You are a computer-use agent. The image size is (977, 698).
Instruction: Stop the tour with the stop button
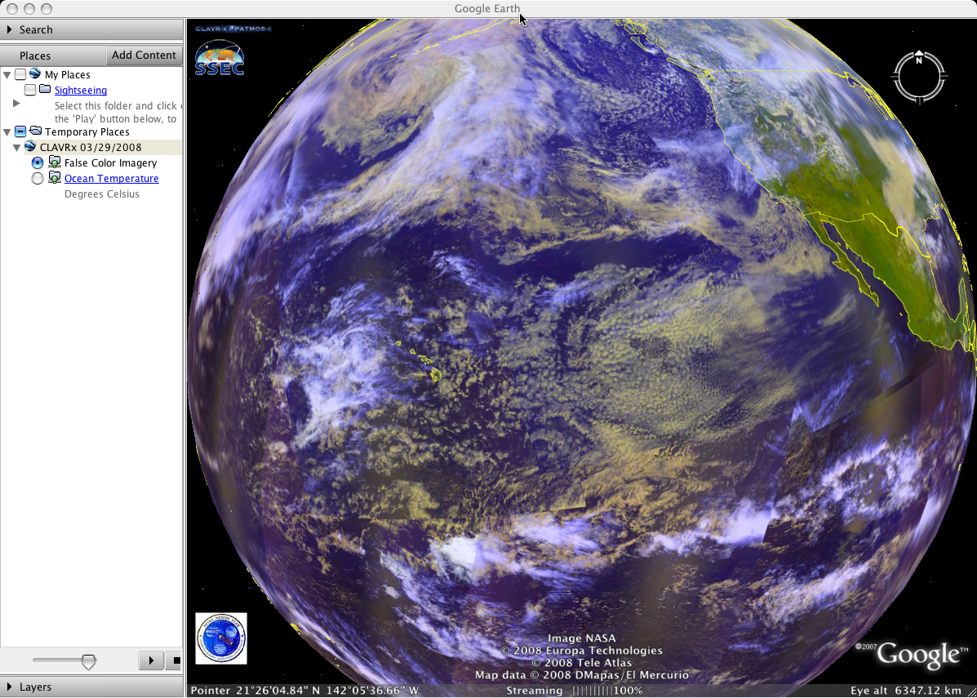174,660
